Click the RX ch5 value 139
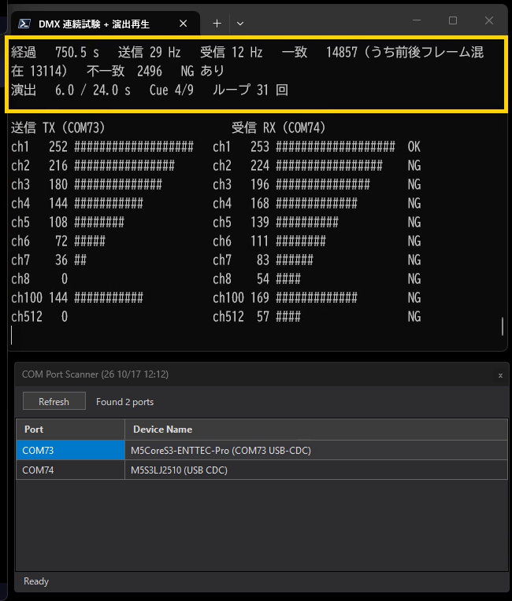 [x=260, y=222]
